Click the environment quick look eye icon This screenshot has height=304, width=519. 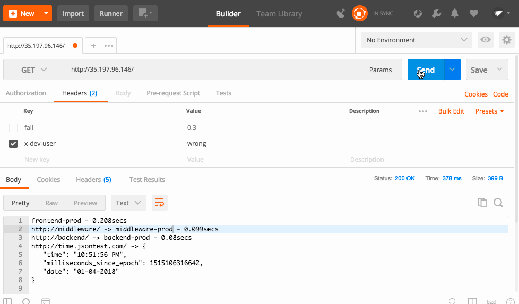[486, 40]
